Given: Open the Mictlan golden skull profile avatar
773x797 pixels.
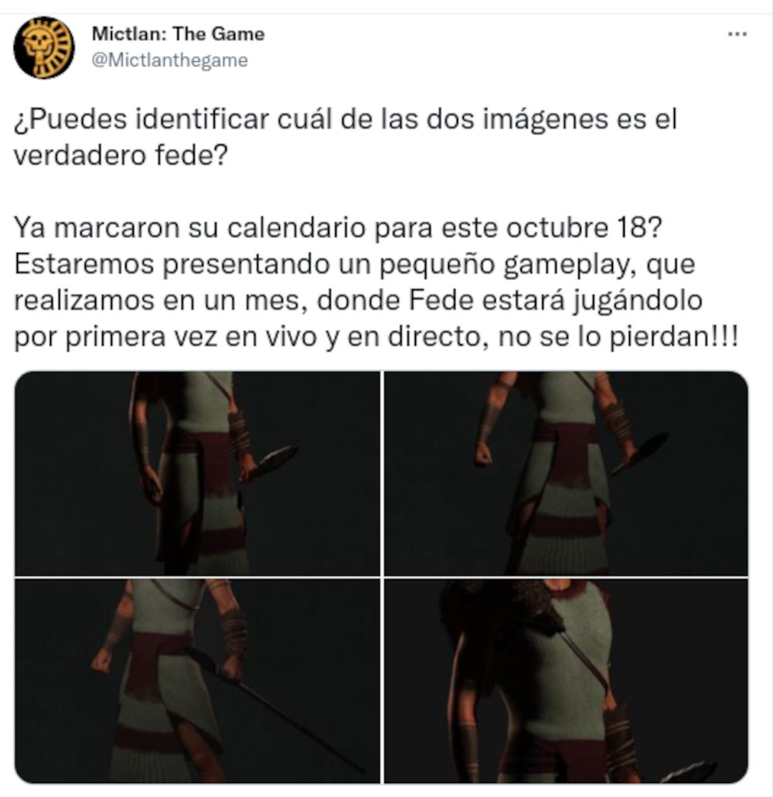Looking at the screenshot, I should point(44,47).
